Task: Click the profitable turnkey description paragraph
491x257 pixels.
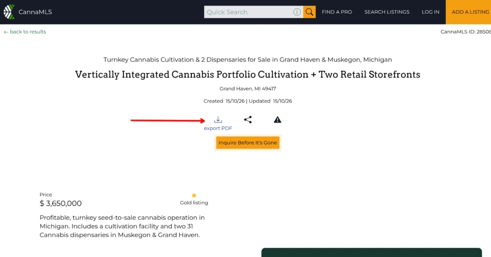Action: [x=122, y=226]
